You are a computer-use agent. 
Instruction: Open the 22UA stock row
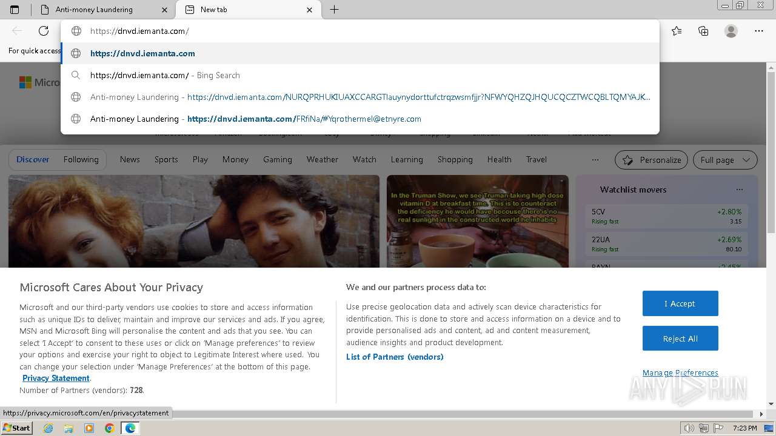(667, 244)
